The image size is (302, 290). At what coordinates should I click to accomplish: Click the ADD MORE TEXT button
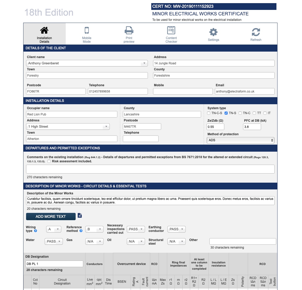pyautogui.click(x=51, y=216)
